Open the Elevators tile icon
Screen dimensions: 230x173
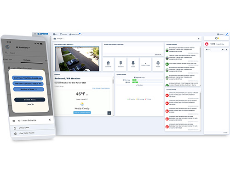coord(121,62)
